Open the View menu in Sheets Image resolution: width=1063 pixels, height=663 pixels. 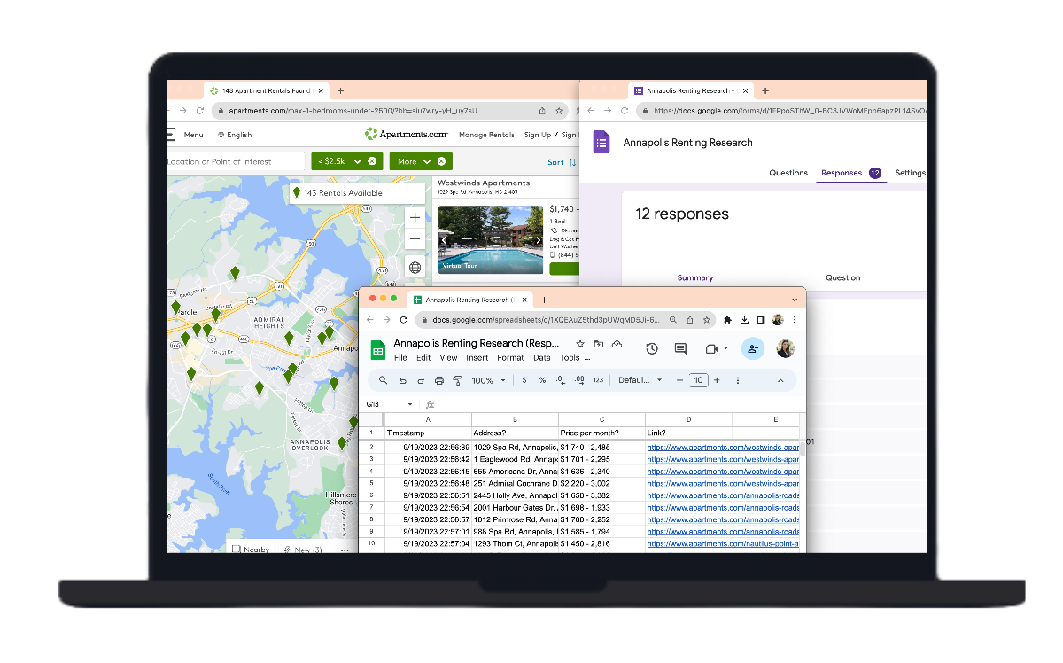click(x=448, y=358)
